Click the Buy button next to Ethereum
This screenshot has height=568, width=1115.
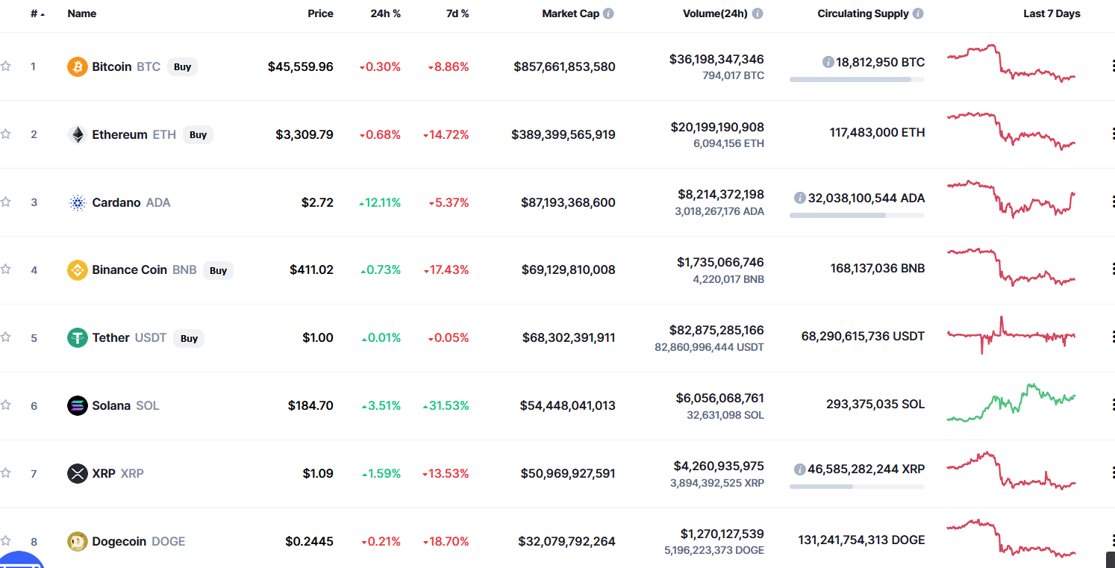pyautogui.click(x=198, y=135)
